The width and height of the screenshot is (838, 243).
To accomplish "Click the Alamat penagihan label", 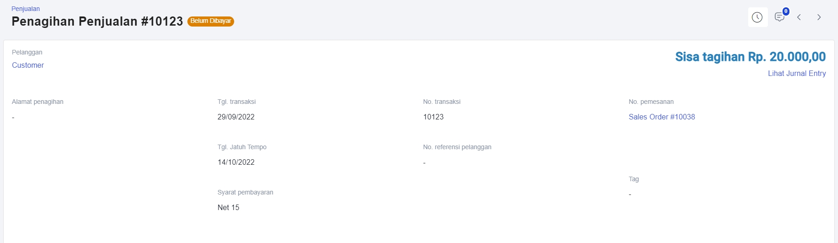I will coord(38,102).
